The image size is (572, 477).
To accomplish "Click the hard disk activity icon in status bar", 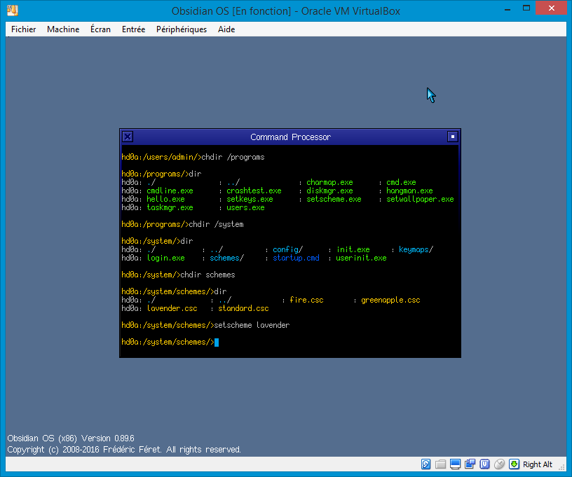I will point(425,464).
